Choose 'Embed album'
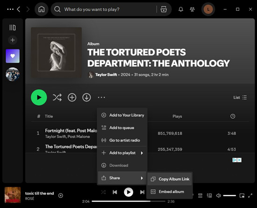The width and height of the screenshot is (257, 208). pos(170,192)
